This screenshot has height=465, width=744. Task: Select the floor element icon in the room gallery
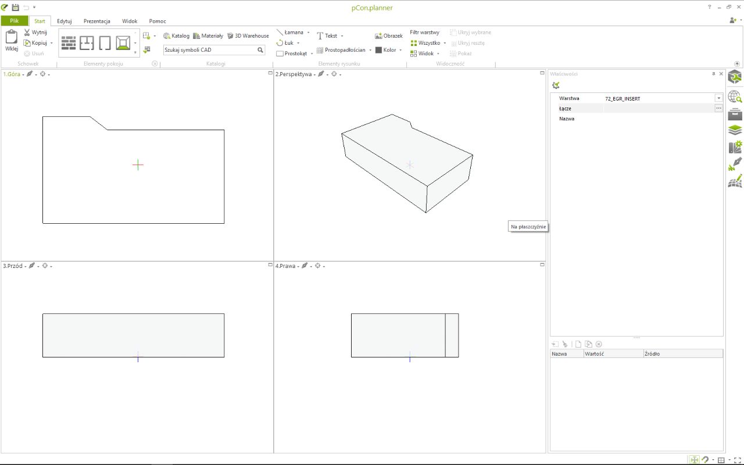[x=123, y=43]
